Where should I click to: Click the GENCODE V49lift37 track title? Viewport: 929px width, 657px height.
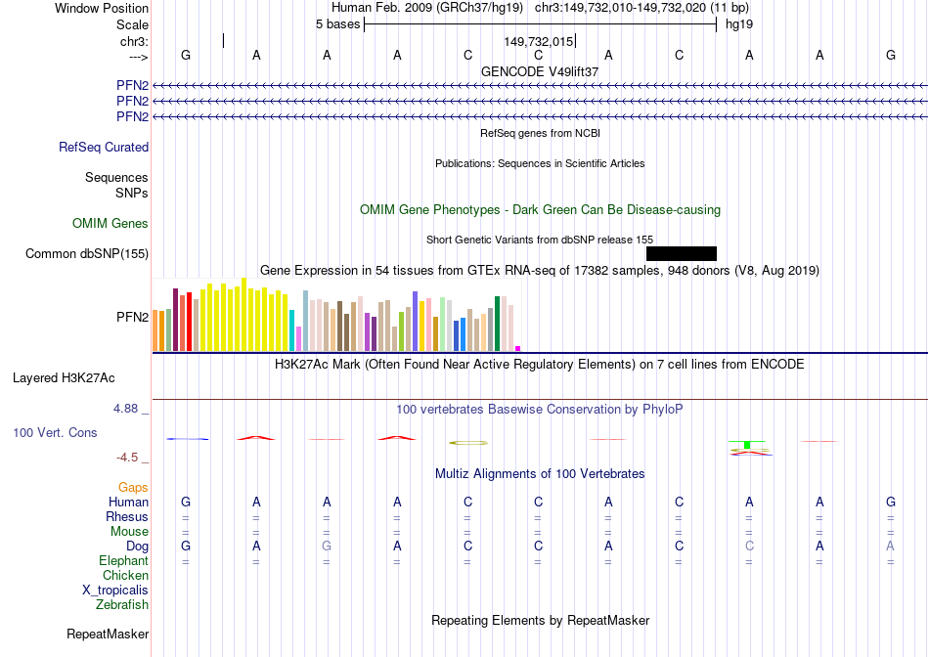pos(540,71)
